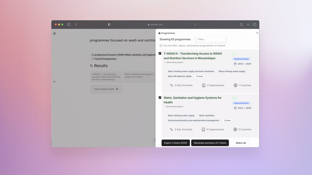Screen dimensions: 312x175
Task: Expand Show Description under Water, Sanitation programme
Action: tap(174, 107)
